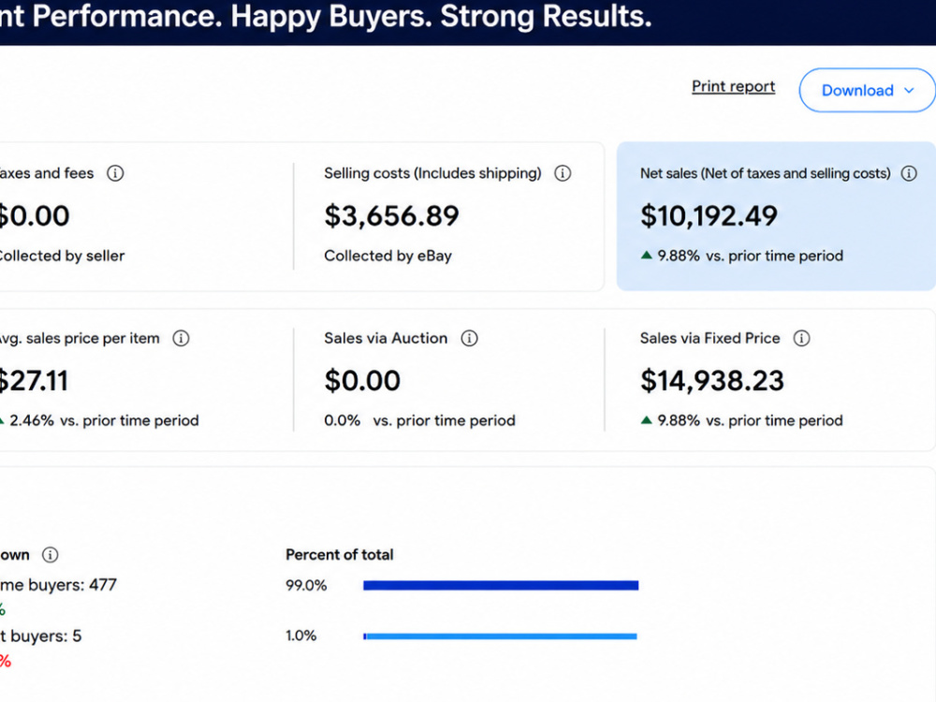Click the $14,938.23 fixed price amount
This screenshot has width=936, height=702.
(x=712, y=381)
